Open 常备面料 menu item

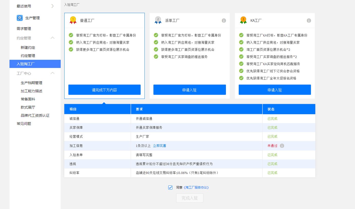pos(28,99)
